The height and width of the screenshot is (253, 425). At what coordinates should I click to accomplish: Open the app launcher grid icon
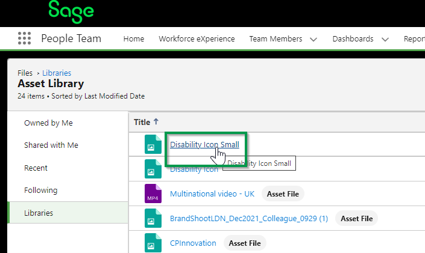pos(24,39)
